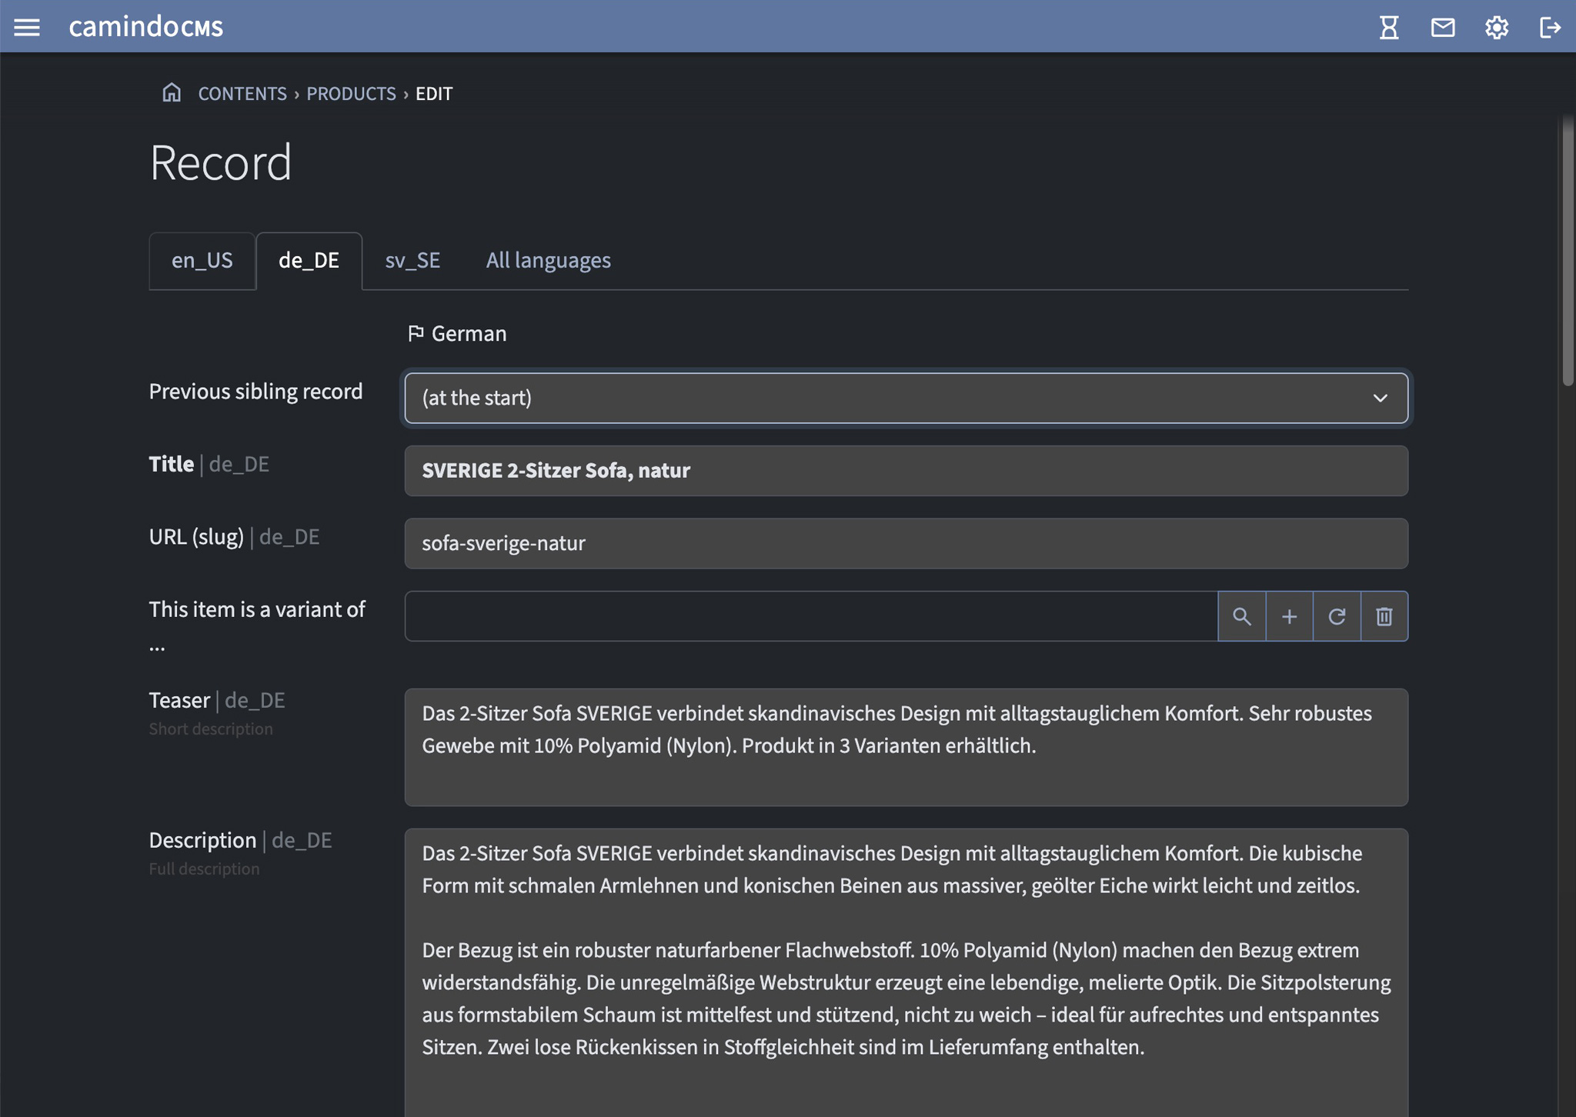Click the logout icon
The image size is (1576, 1117).
(1550, 27)
